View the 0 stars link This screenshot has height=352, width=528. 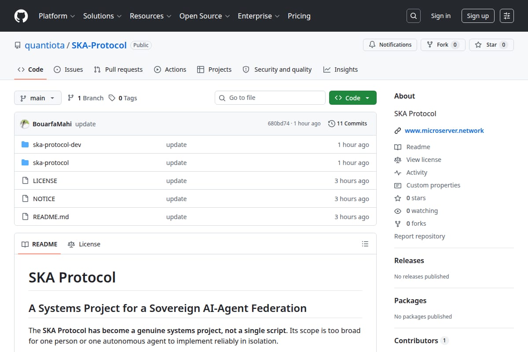click(x=410, y=198)
